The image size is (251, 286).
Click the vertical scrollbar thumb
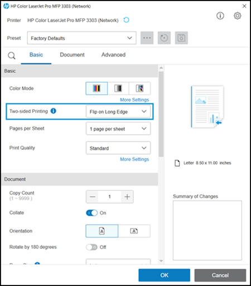pyautogui.click(x=161, y=114)
